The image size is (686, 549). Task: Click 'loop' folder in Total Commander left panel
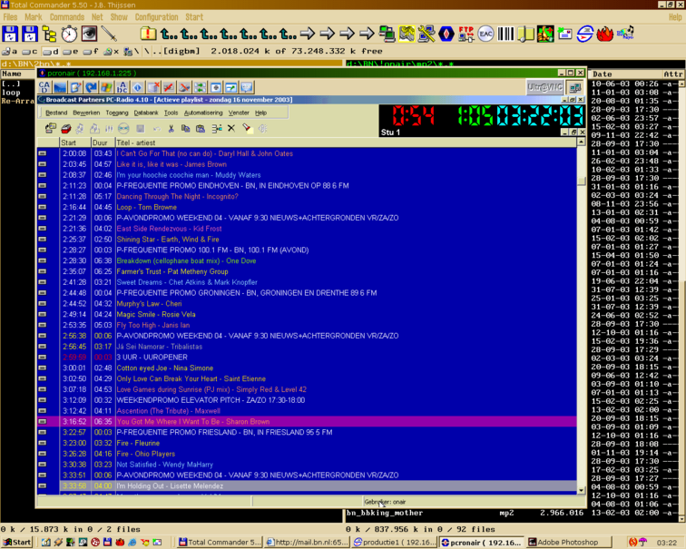click(x=11, y=93)
